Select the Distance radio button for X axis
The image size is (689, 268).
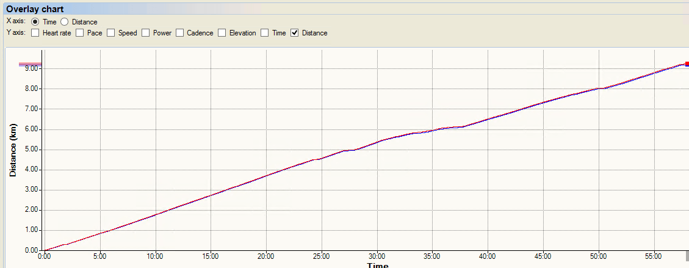tap(64, 21)
